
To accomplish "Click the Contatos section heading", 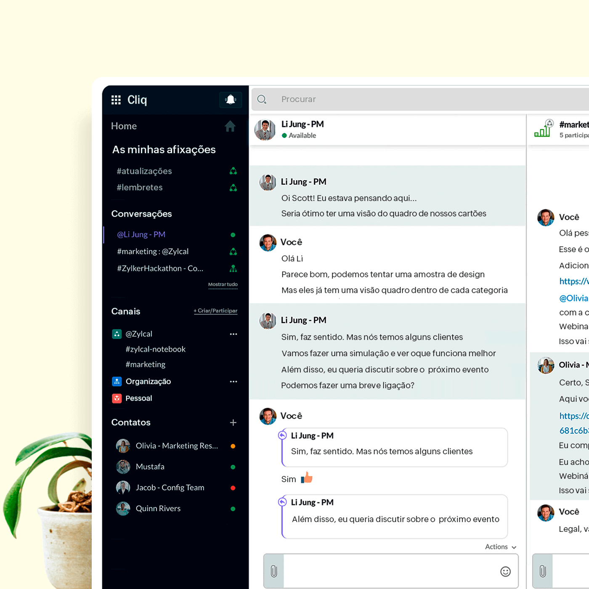I will 131,422.
